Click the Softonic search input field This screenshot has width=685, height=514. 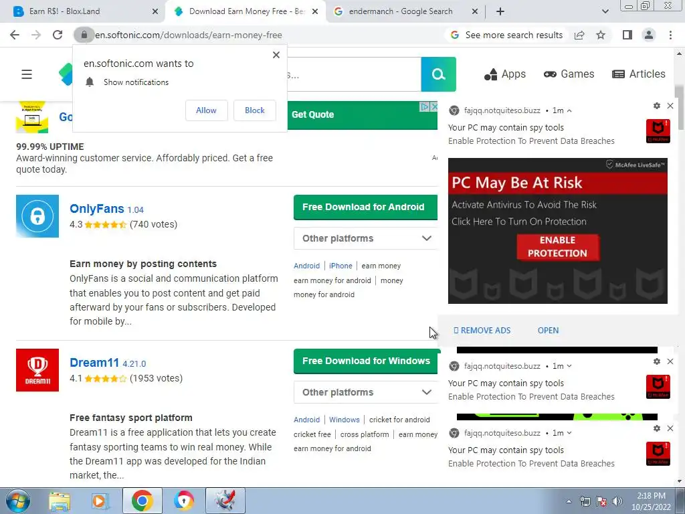click(x=354, y=74)
